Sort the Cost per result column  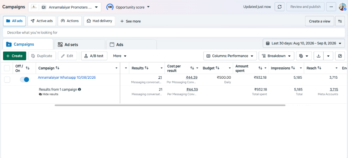(192, 68)
